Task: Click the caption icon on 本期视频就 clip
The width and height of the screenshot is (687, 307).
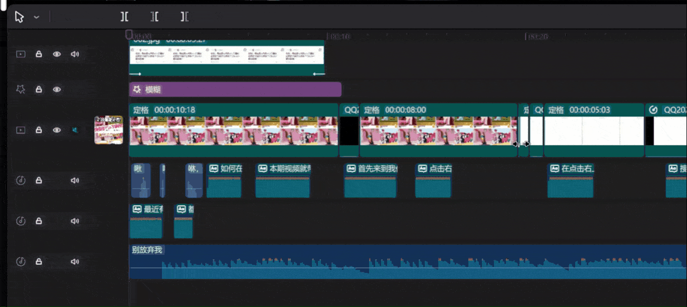Action: tap(262, 169)
